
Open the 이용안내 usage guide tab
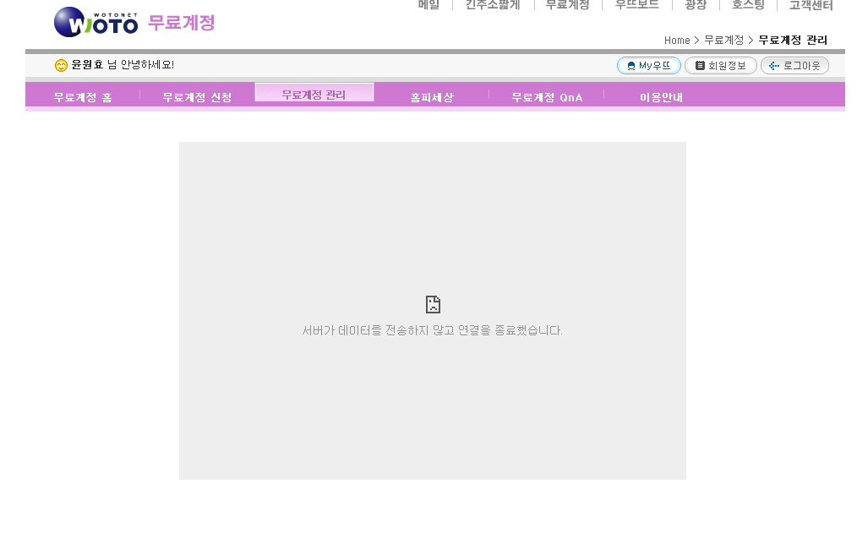click(661, 97)
